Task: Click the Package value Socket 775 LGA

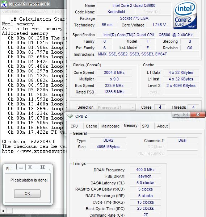Action: click(x=134, y=18)
